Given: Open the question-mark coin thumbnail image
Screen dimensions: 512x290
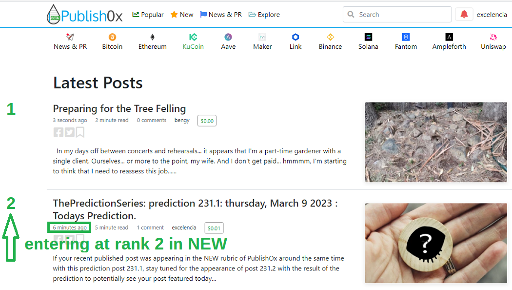Looking at the screenshot, I should click(x=436, y=243).
